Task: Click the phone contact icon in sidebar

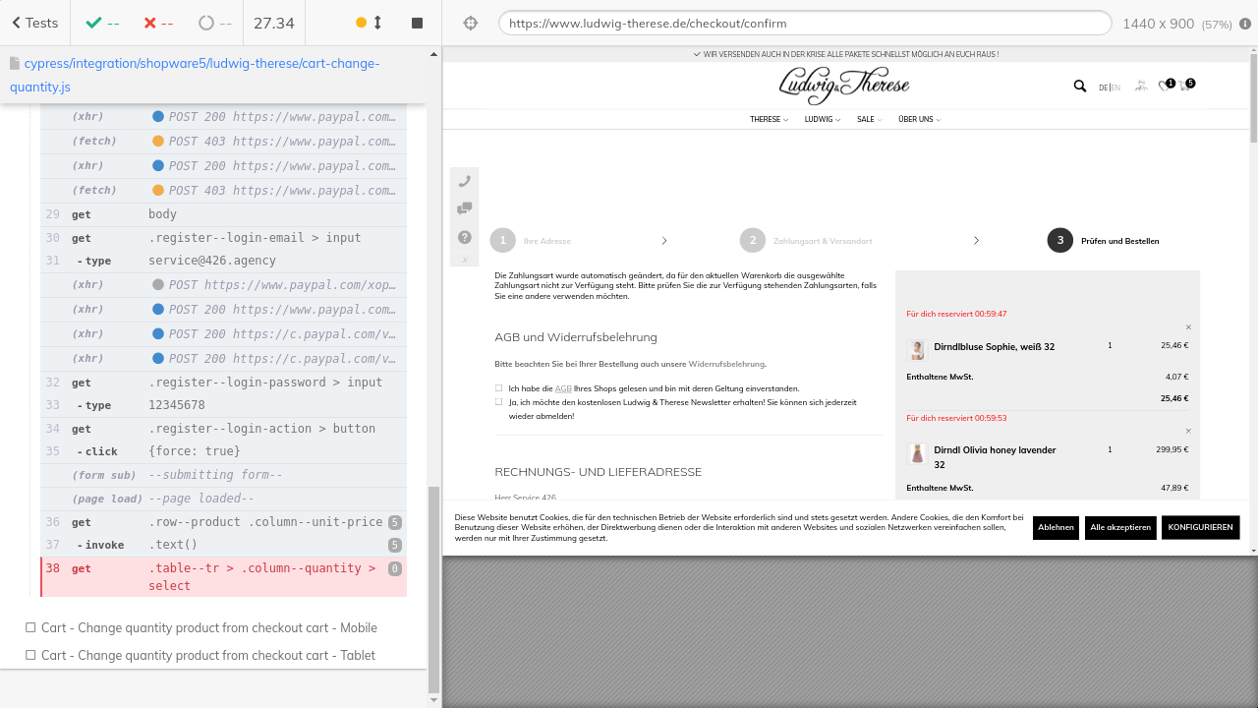Action: pyautogui.click(x=465, y=181)
